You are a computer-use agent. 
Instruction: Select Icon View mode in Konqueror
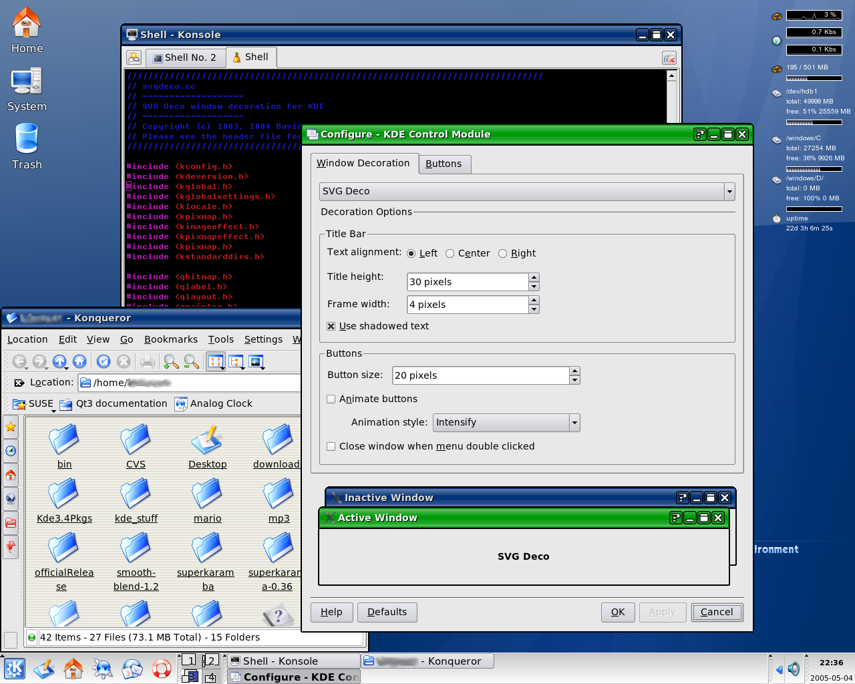click(216, 361)
